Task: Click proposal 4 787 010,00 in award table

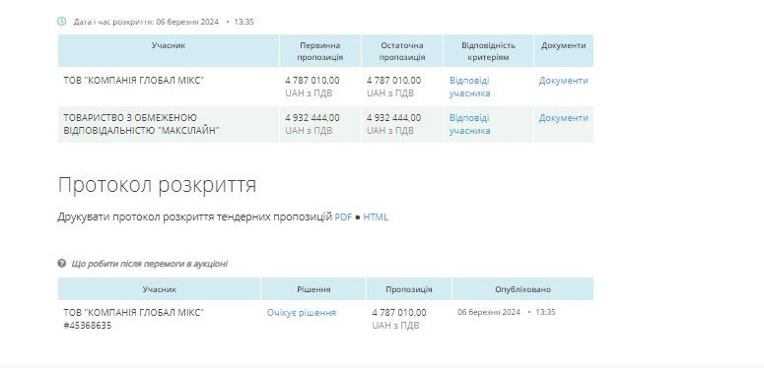Action: [399, 313]
